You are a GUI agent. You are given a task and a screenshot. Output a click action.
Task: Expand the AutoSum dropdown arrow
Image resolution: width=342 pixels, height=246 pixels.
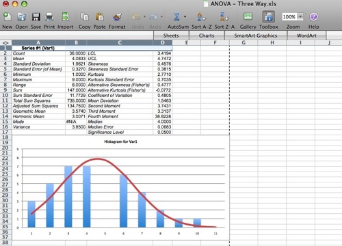[185, 16]
